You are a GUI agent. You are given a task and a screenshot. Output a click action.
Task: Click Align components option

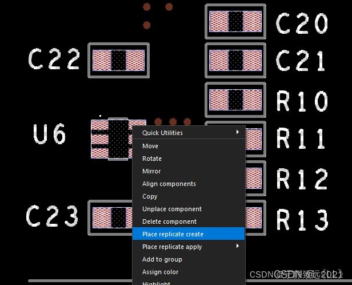(x=169, y=184)
